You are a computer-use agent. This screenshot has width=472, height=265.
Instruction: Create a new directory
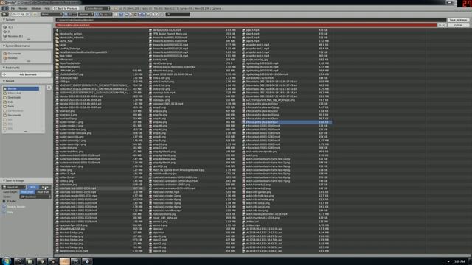click(35, 14)
